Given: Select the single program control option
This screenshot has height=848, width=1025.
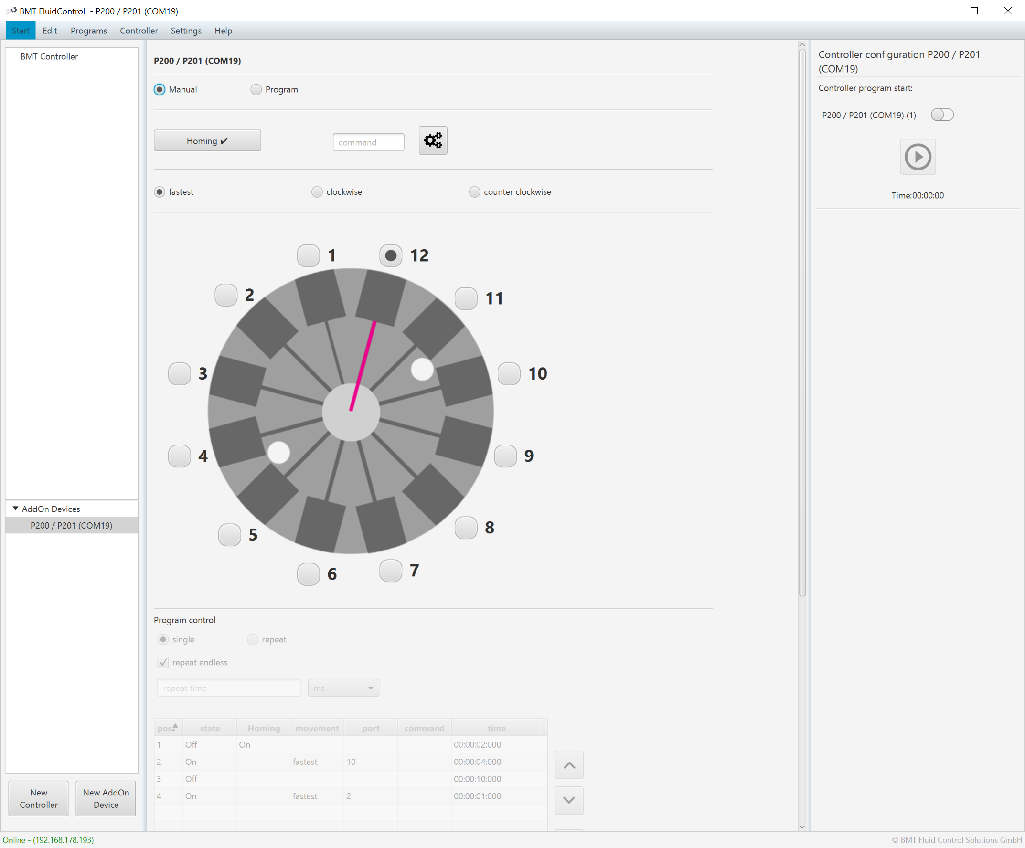Looking at the screenshot, I should pyautogui.click(x=163, y=639).
